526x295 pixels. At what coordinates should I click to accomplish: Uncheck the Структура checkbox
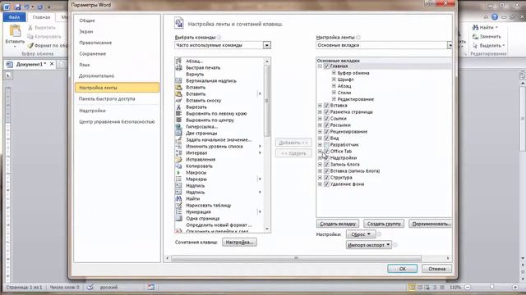[x=326, y=178]
